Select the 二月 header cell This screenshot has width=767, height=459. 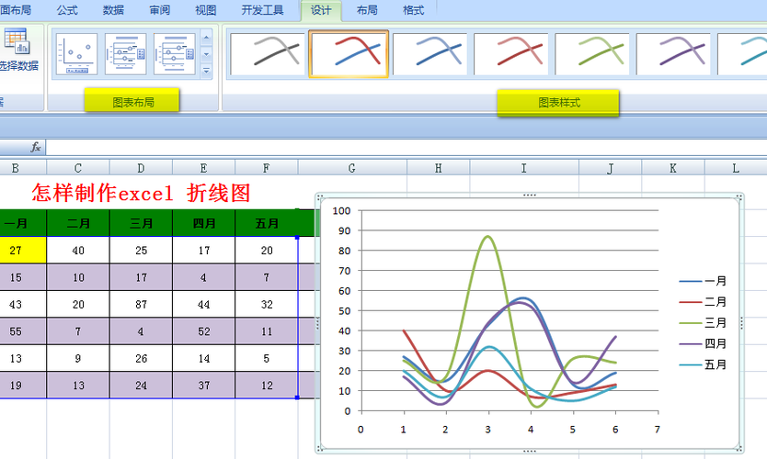pyautogui.click(x=78, y=224)
